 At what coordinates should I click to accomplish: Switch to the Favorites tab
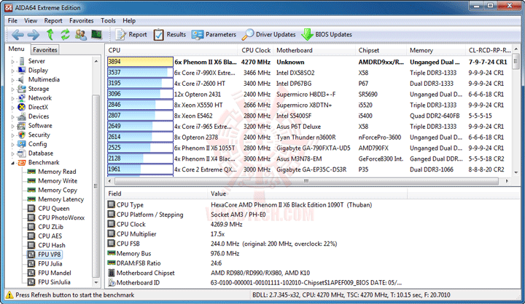(x=45, y=49)
